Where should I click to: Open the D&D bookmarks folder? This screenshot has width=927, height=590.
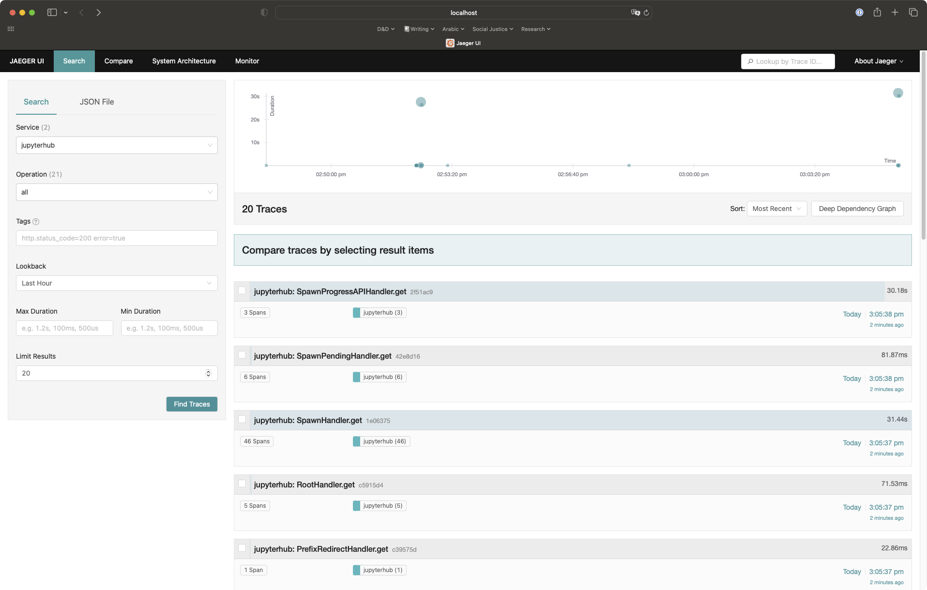pyautogui.click(x=386, y=29)
